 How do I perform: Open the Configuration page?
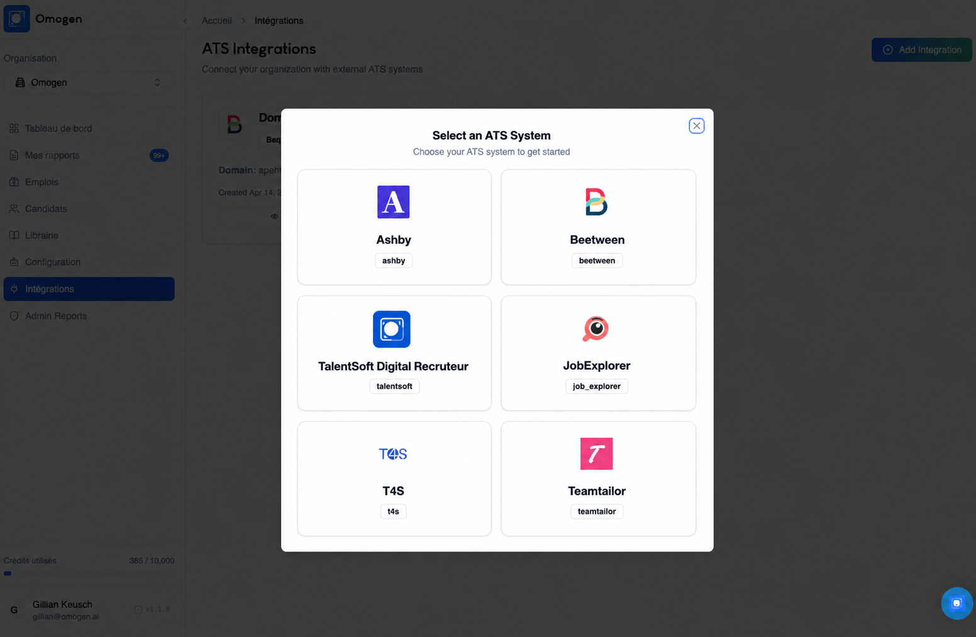(x=89, y=262)
